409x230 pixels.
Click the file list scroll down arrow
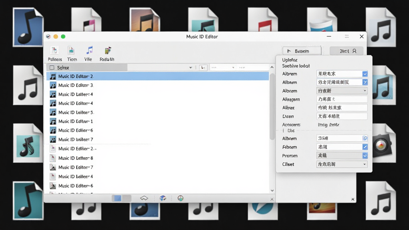pyautogui.click(x=272, y=190)
